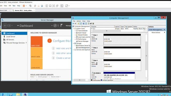Open the VMware View menu
Viewport: 171px width, 96px height.
point(5,6)
